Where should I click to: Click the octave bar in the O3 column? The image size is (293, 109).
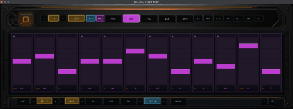point(226,66)
